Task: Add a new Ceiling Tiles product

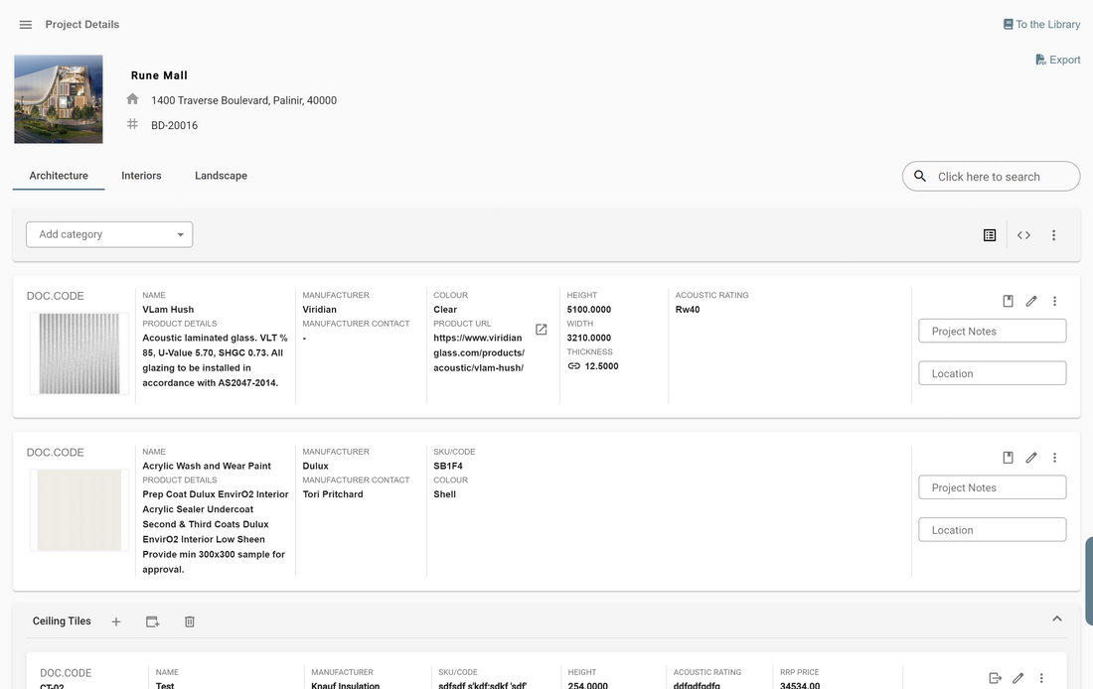Action: [x=115, y=620]
